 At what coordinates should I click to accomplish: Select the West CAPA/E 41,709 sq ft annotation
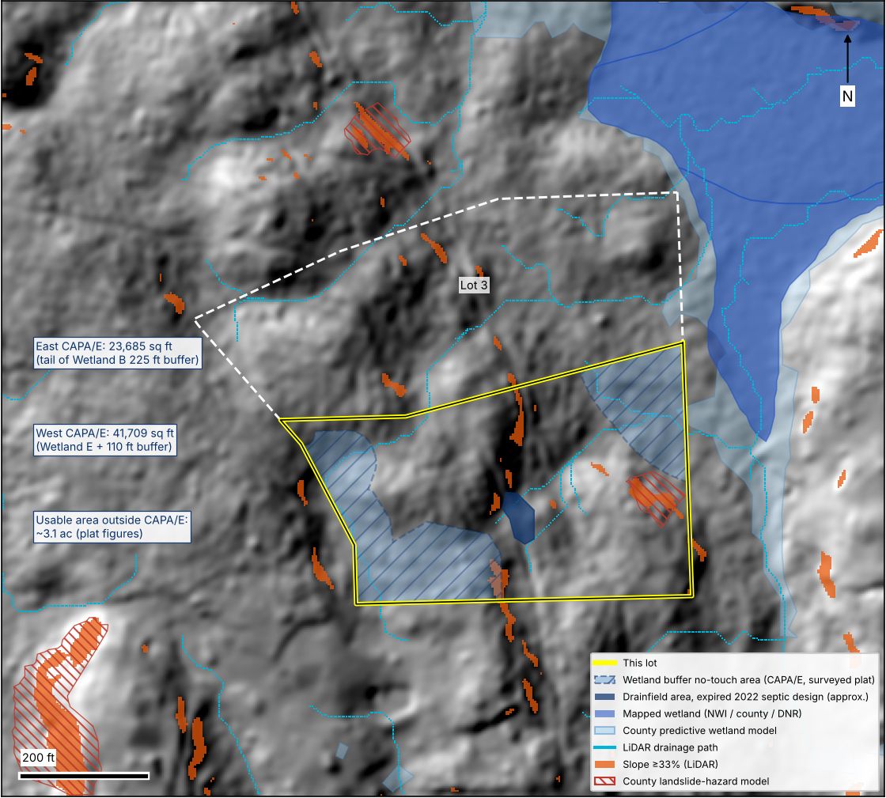[x=104, y=440]
